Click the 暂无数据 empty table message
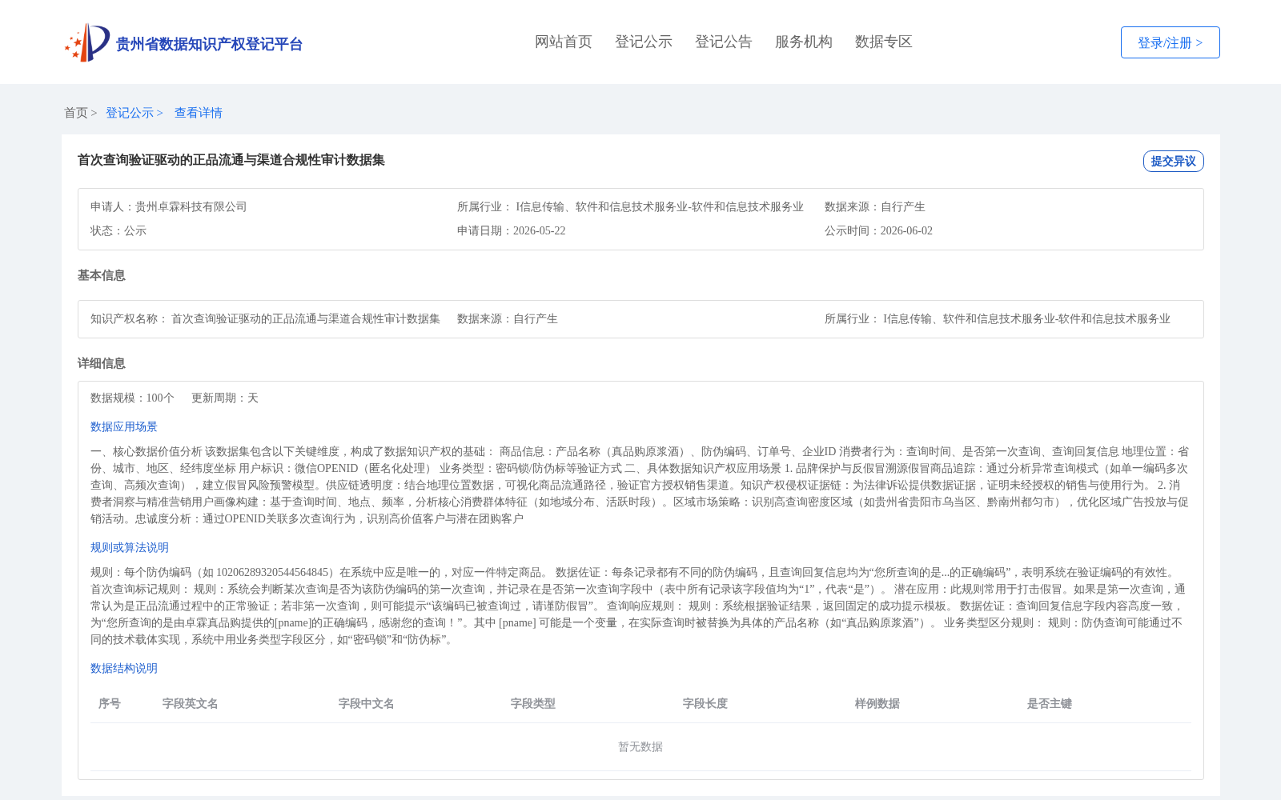The height and width of the screenshot is (800, 1281). (640, 746)
